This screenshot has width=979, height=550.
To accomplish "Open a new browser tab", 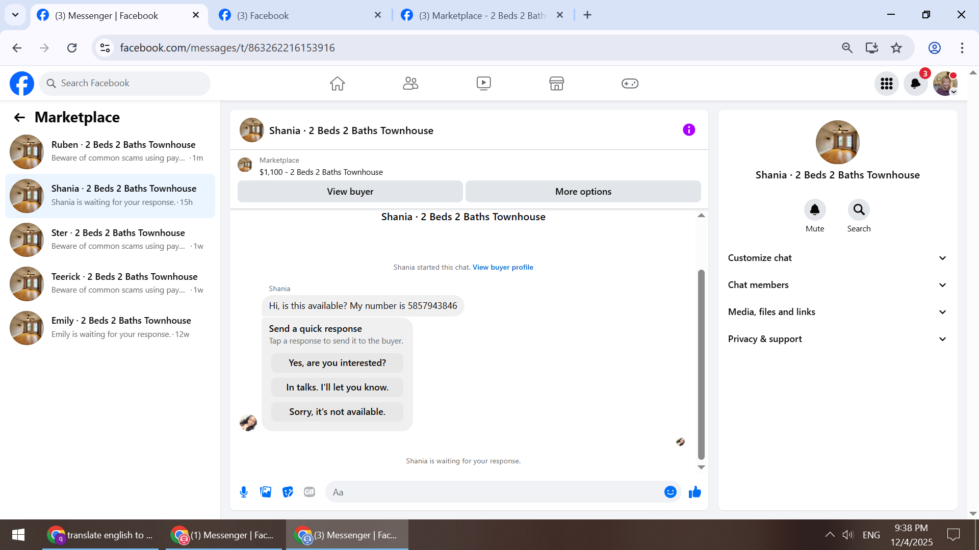I will (x=587, y=15).
